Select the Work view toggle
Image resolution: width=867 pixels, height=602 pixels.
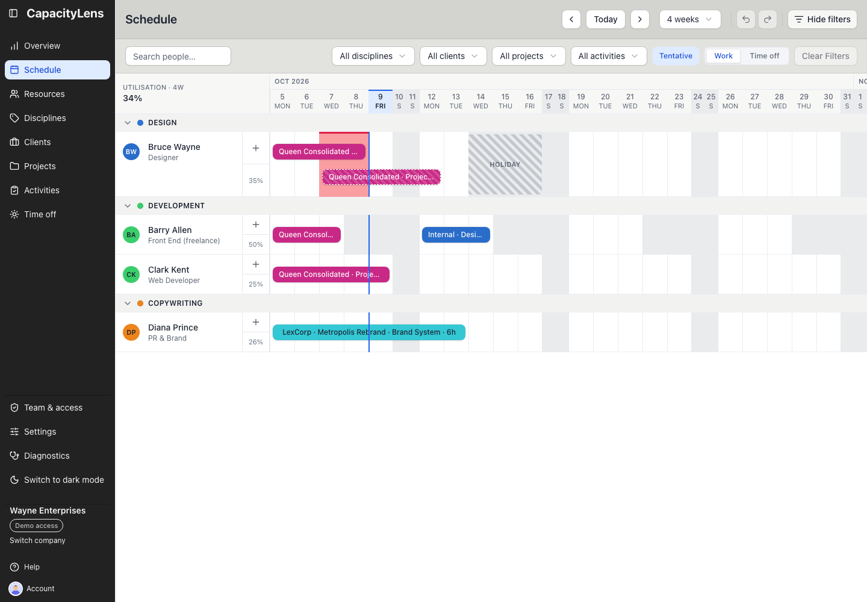[x=723, y=56]
